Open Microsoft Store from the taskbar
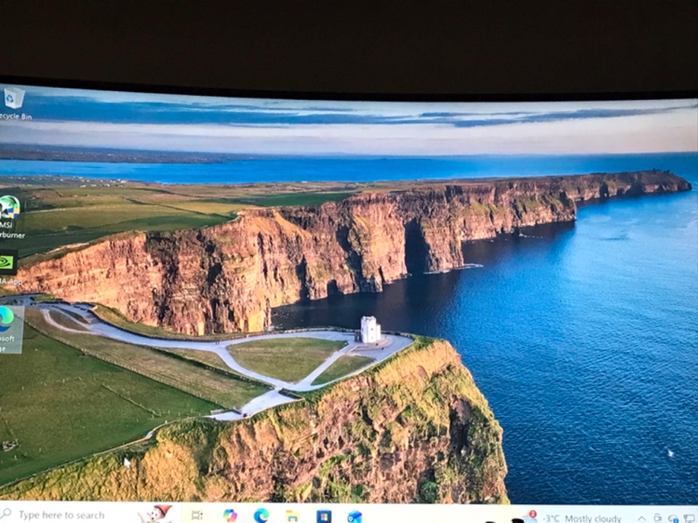 pyautogui.click(x=324, y=516)
